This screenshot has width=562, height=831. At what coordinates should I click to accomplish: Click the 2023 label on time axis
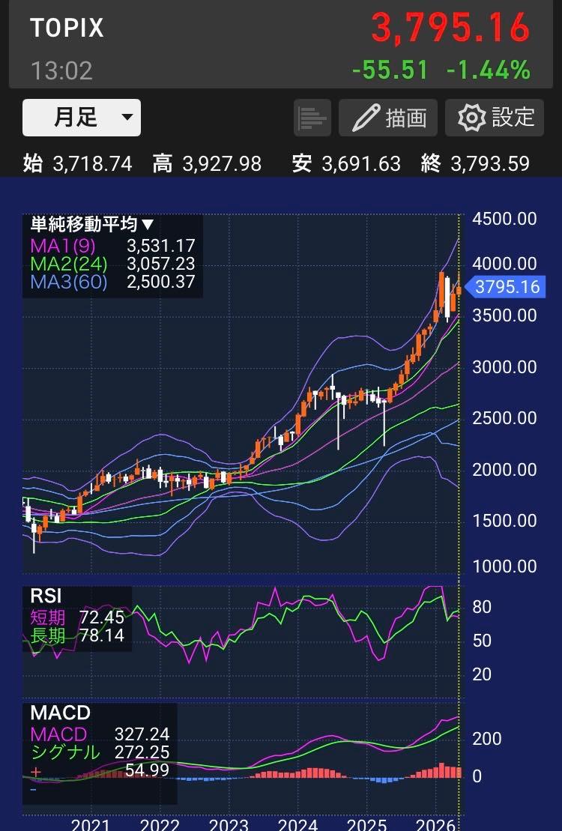tap(229, 824)
